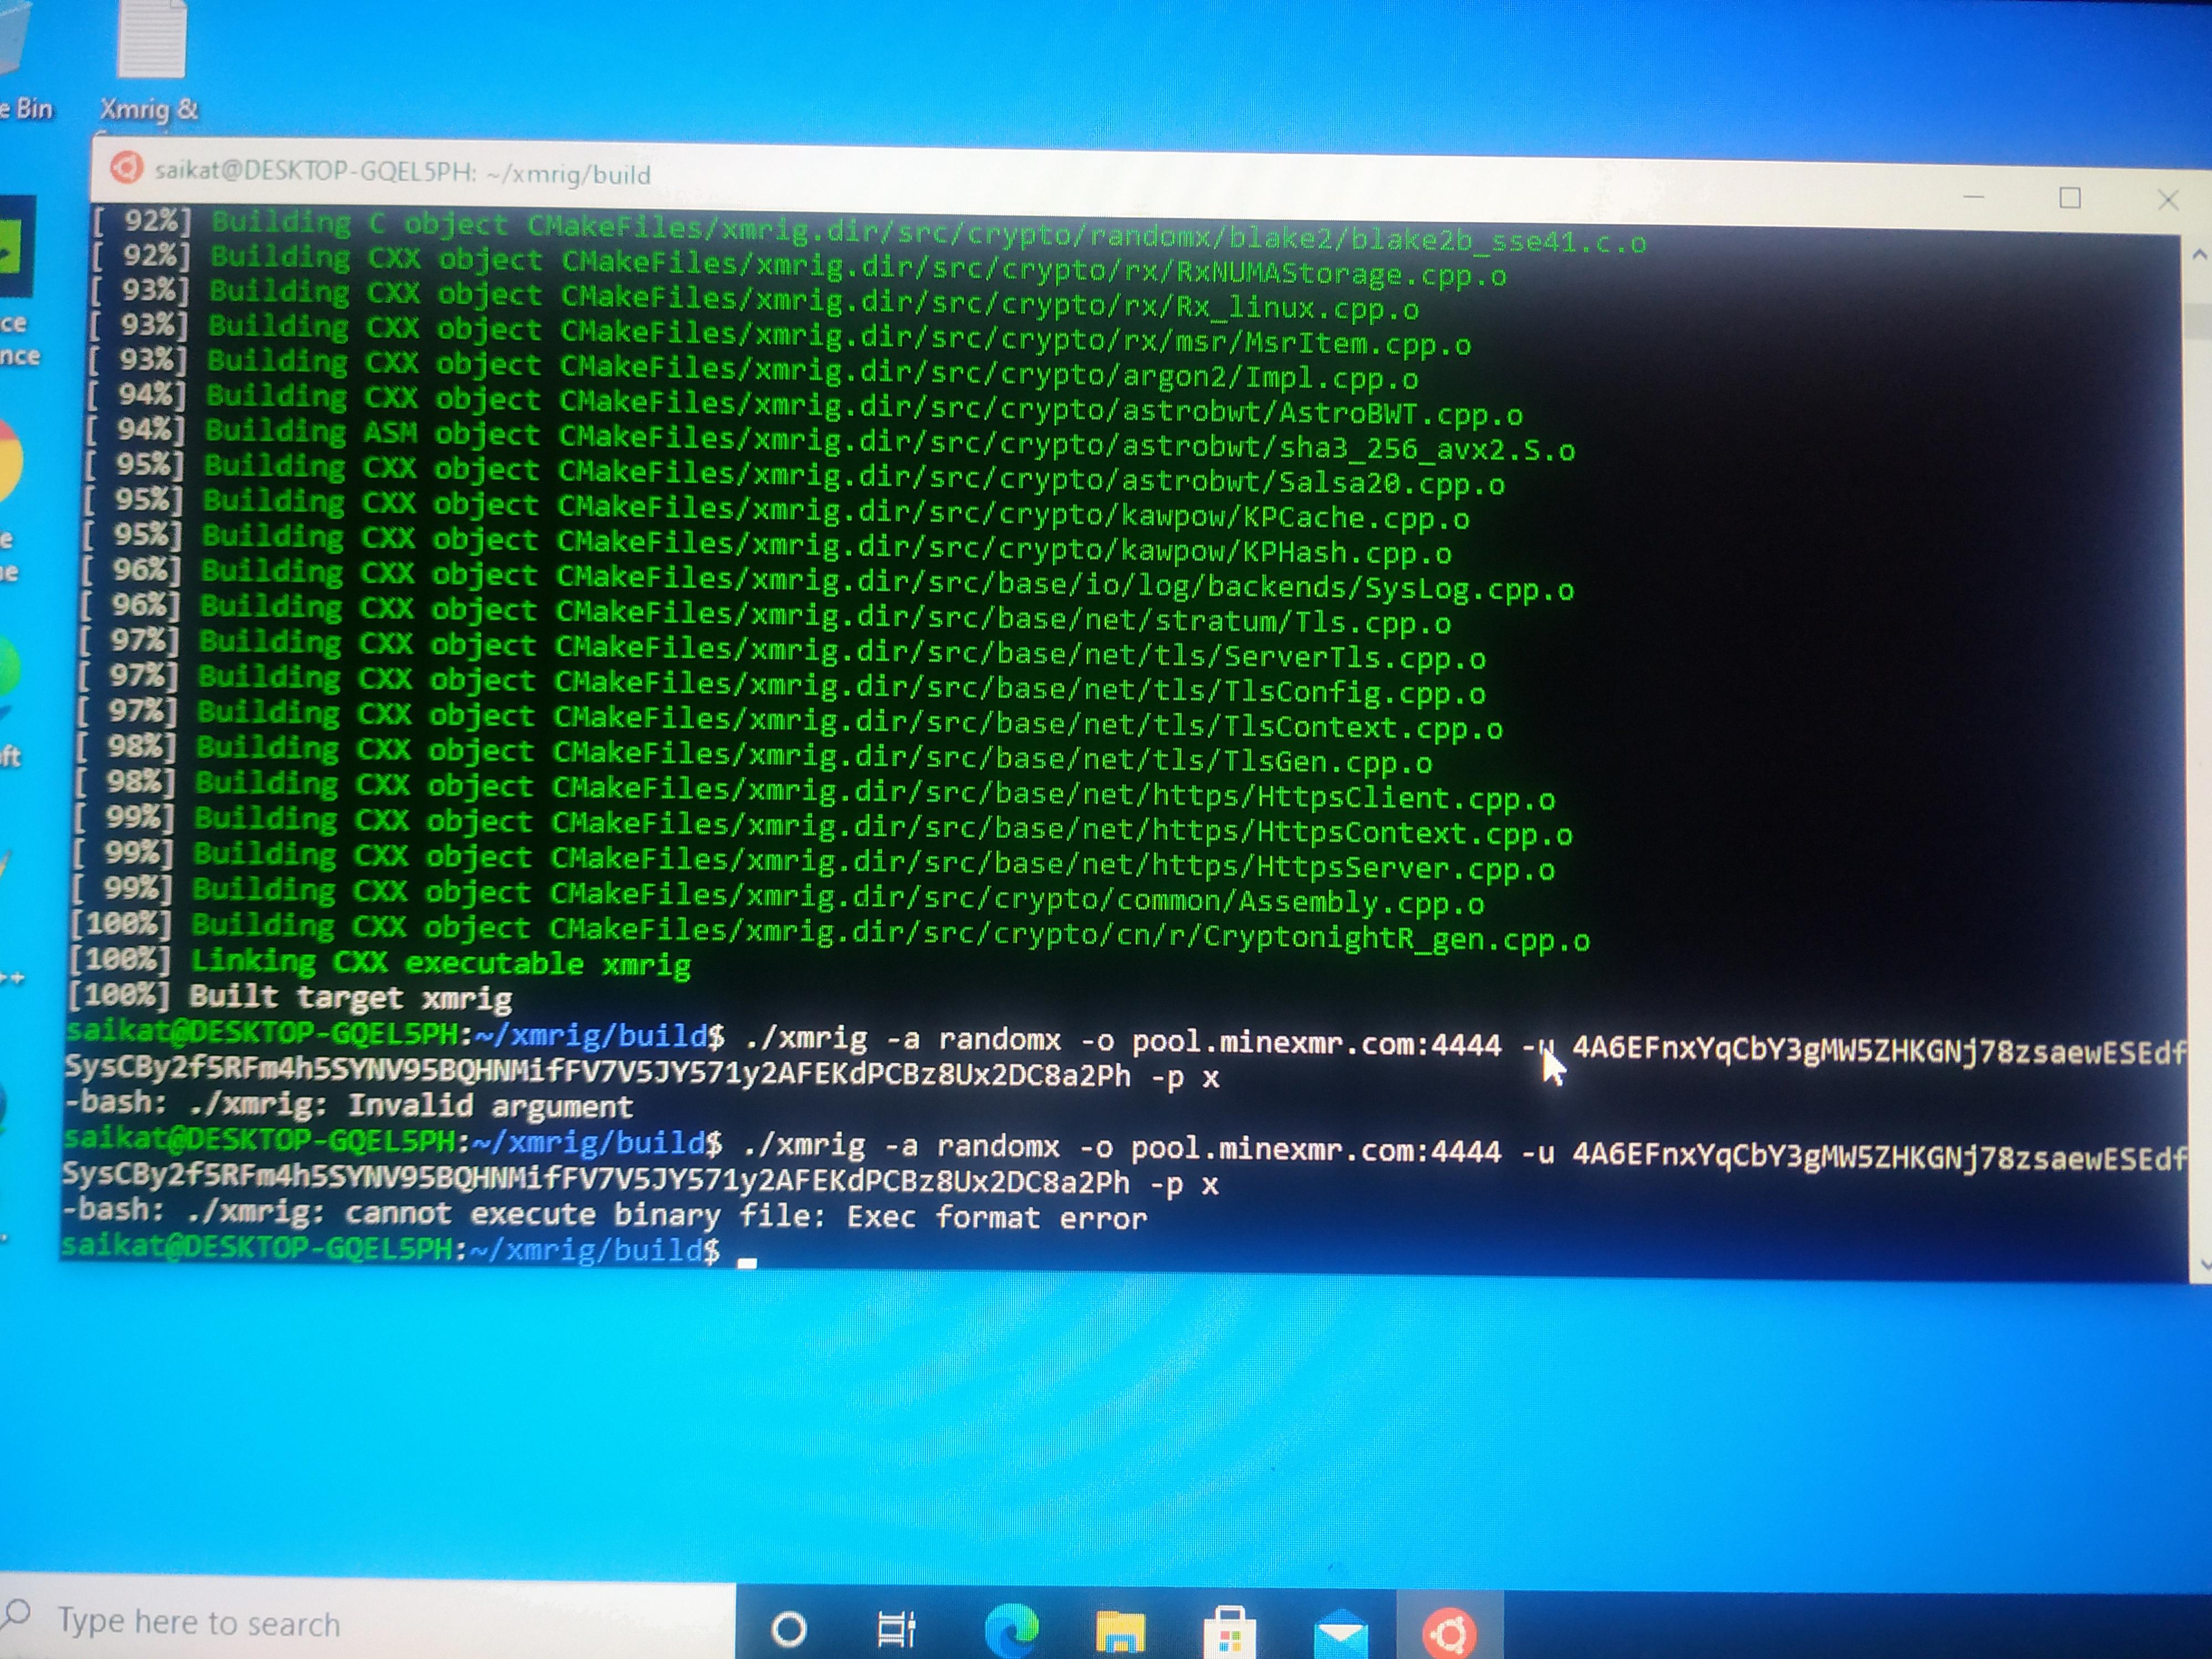The width and height of the screenshot is (2212, 1659).
Task: Click the terminal scrollbar up arrow
Action: pyautogui.click(x=2199, y=255)
